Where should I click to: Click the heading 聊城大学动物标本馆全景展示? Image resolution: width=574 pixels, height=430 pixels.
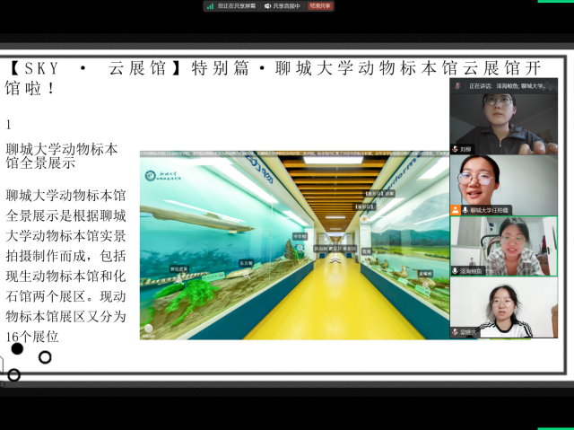62,156
